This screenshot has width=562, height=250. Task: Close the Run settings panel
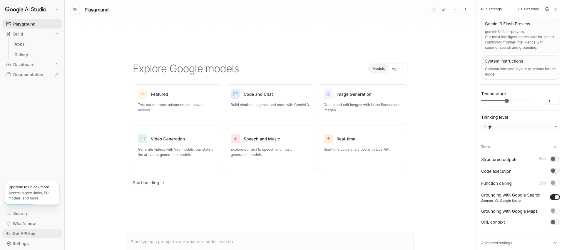(x=556, y=9)
